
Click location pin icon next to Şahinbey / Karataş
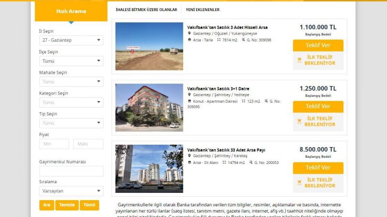189,155
